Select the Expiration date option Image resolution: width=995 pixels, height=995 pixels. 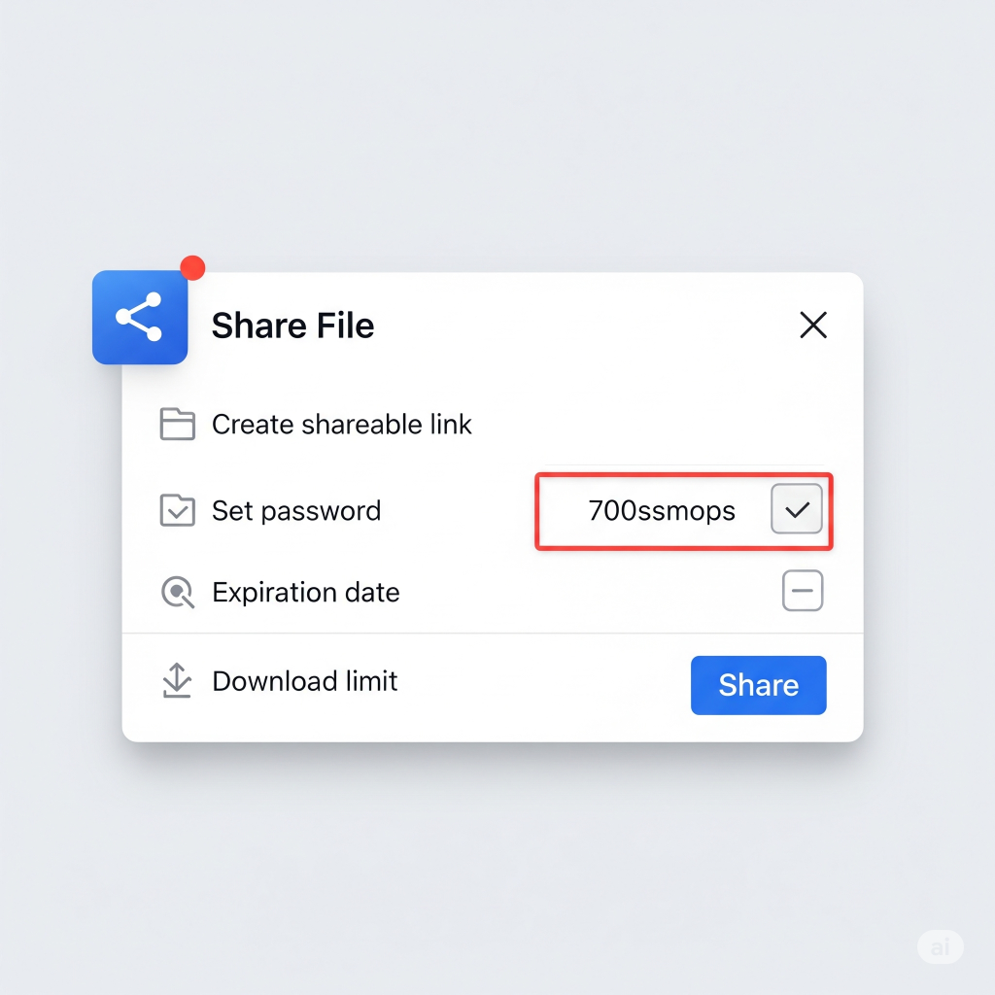tap(306, 592)
